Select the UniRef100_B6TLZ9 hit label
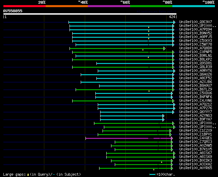218x177 pixels. [x=196, y=89]
